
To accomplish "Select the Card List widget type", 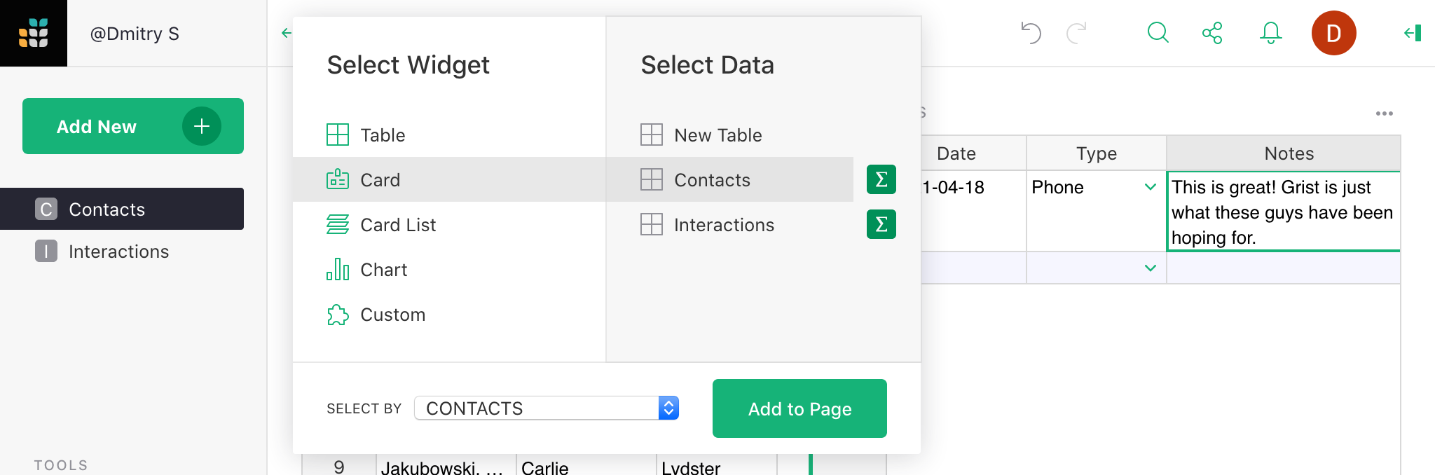I will (x=397, y=224).
